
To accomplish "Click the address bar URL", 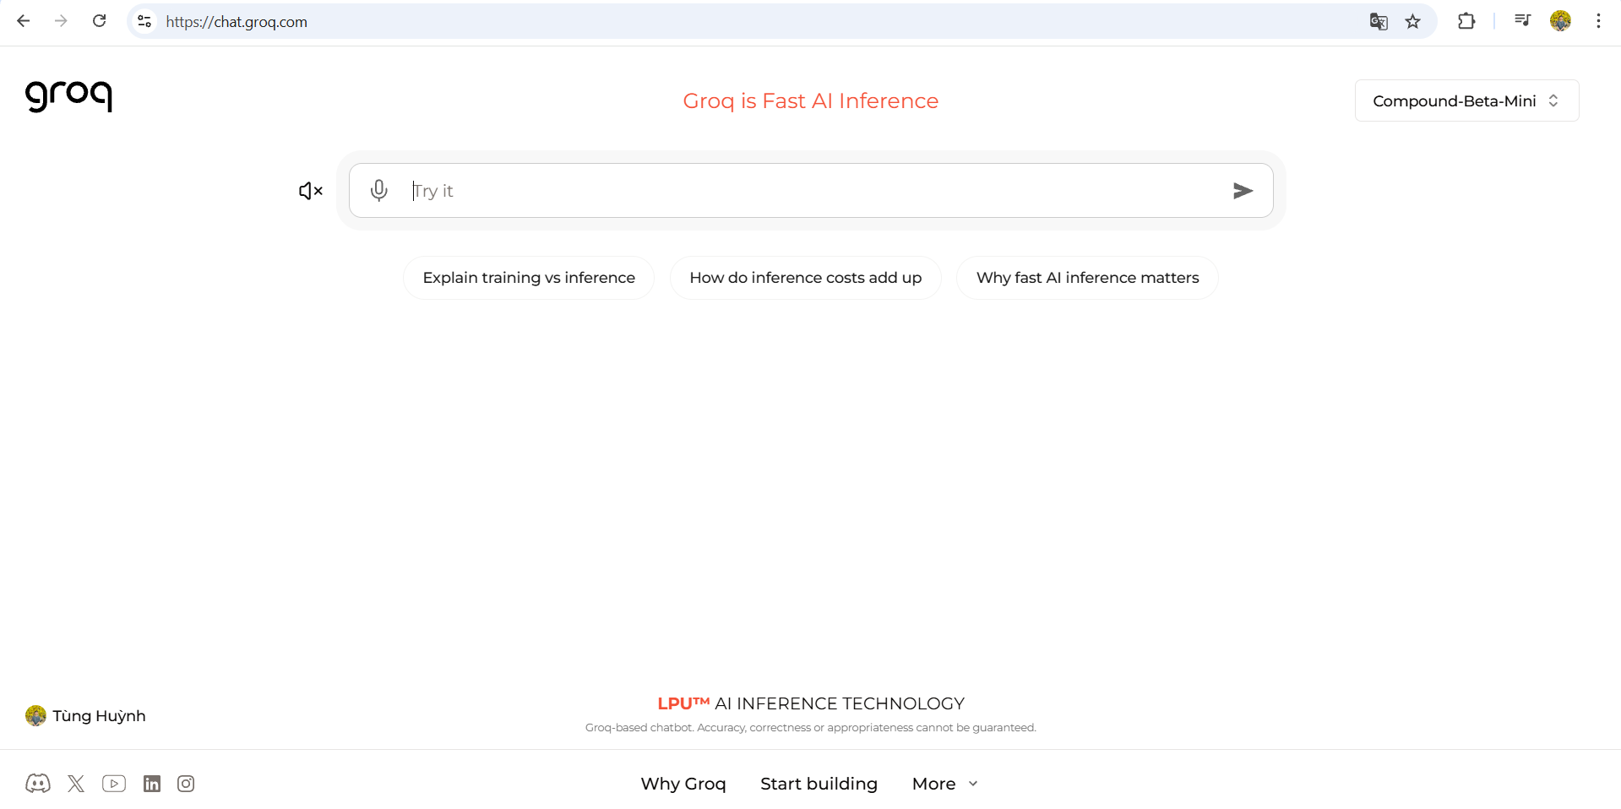I will pyautogui.click(x=237, y=22).
